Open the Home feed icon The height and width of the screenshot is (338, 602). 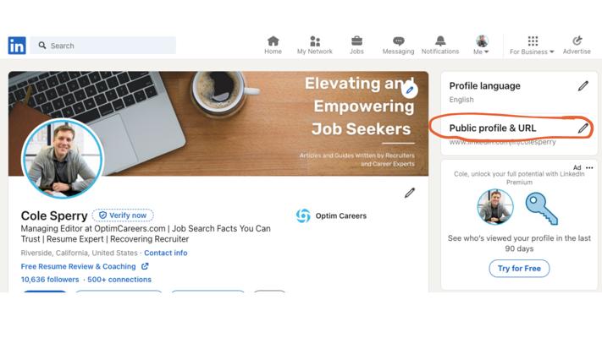point(273,41)
